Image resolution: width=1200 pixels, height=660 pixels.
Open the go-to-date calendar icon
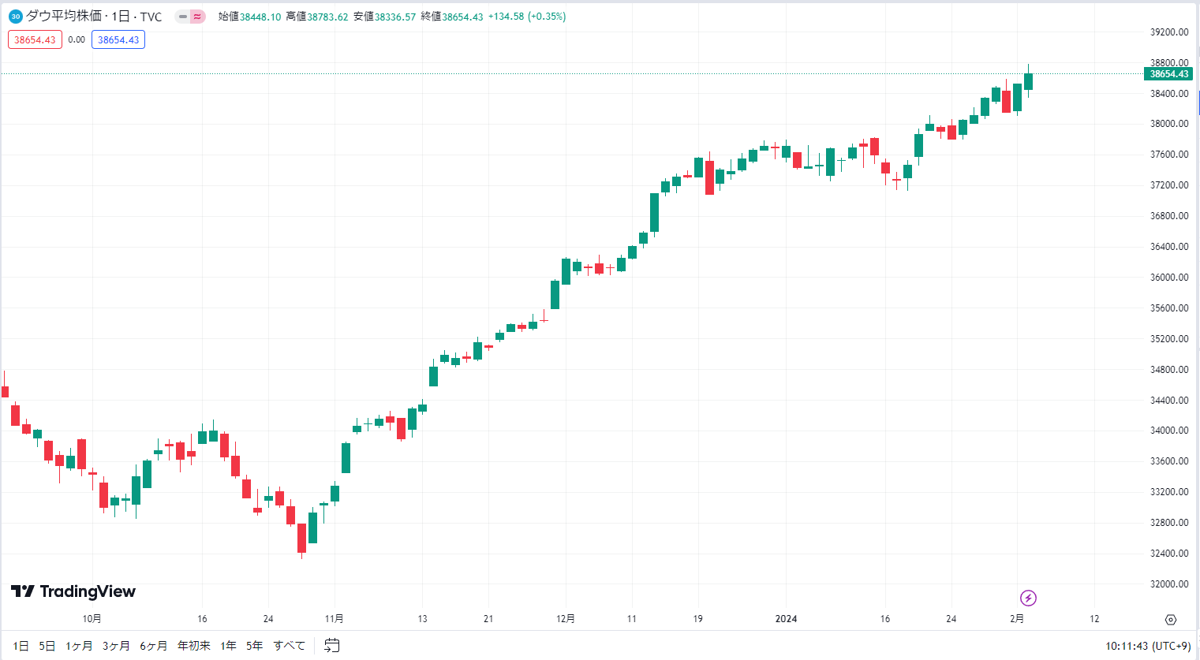(332, 646)
